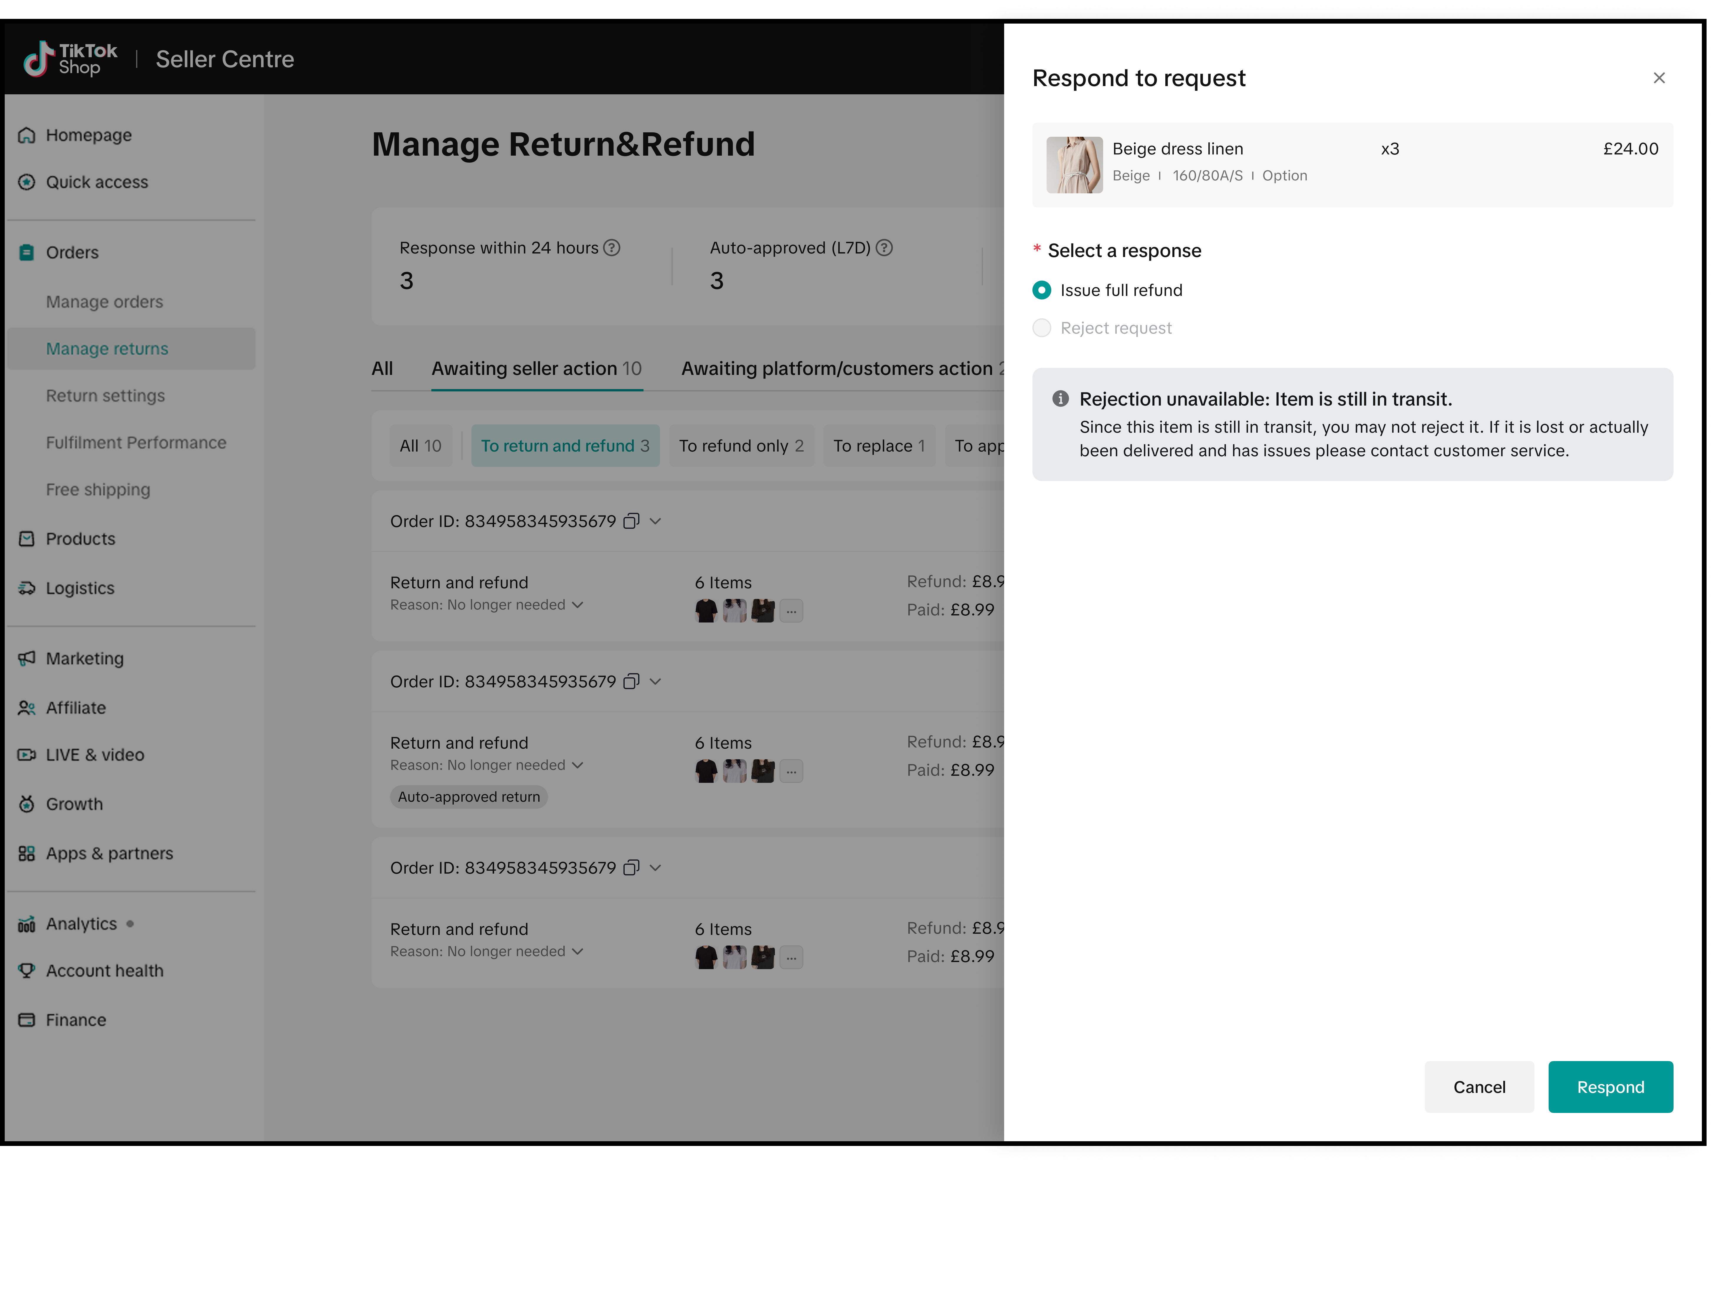Click the Account health trophy icon

(x=27, y=971)
